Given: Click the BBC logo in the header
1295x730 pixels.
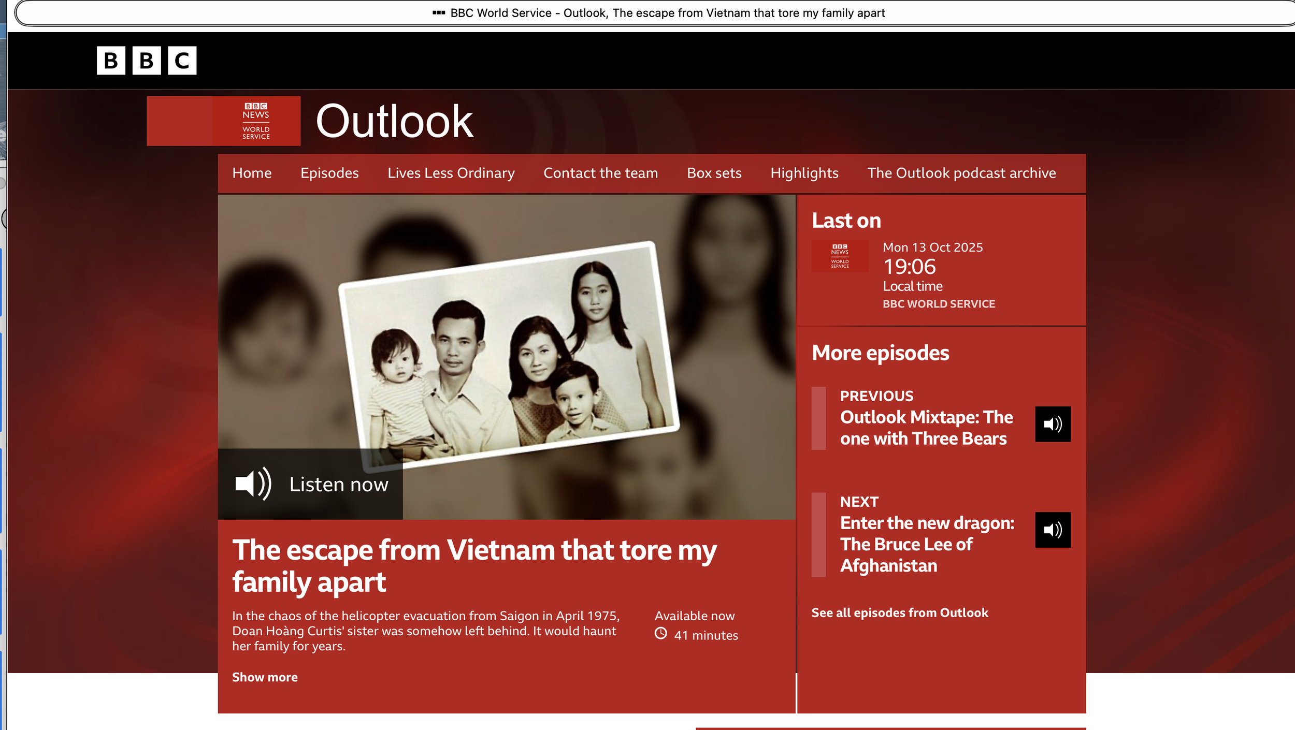Looking at the screenshot, I should [147, 61].
